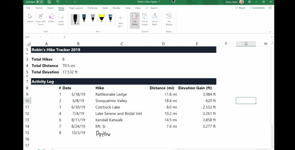The height and width of the screenshot is (150, 295).
Task: Open the Name Box dropdown arrow
Action: (x=41, y=37)
